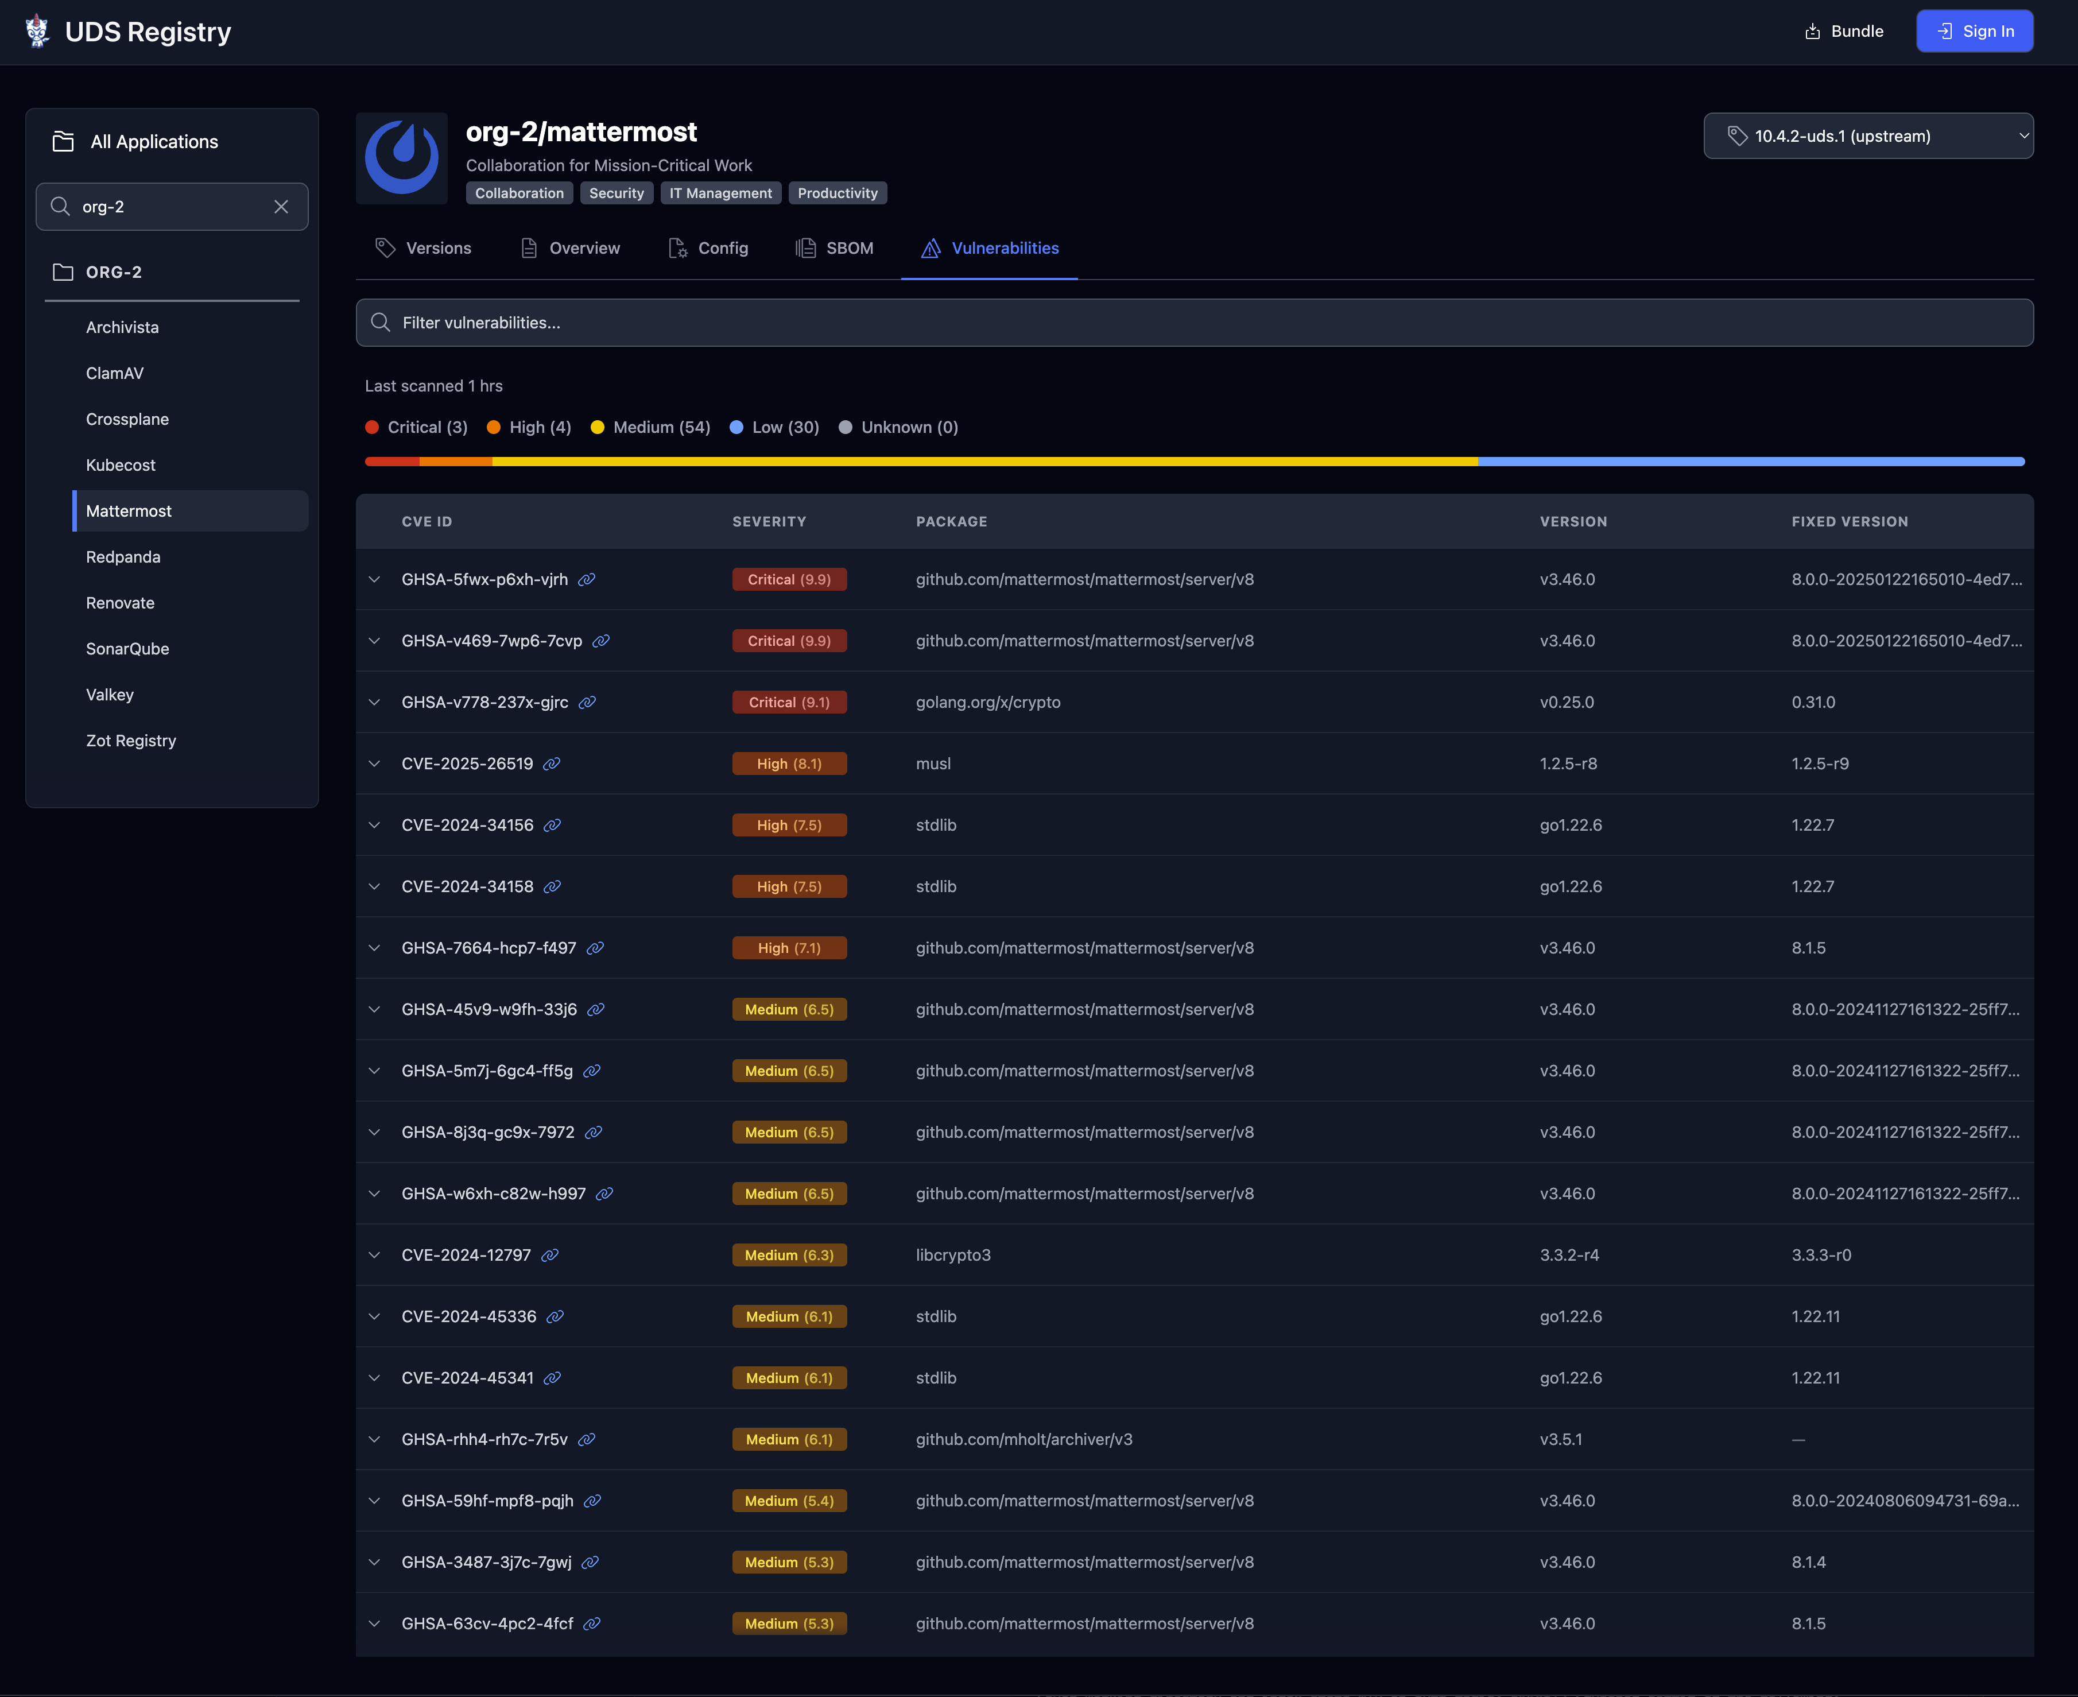Expand the CVE-2025-26519 vulnerability row

pos(375,764)
